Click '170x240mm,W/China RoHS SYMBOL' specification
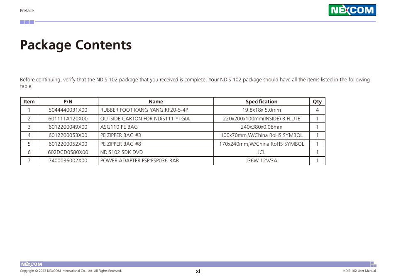Screen dimensions: 396x279 262,144
